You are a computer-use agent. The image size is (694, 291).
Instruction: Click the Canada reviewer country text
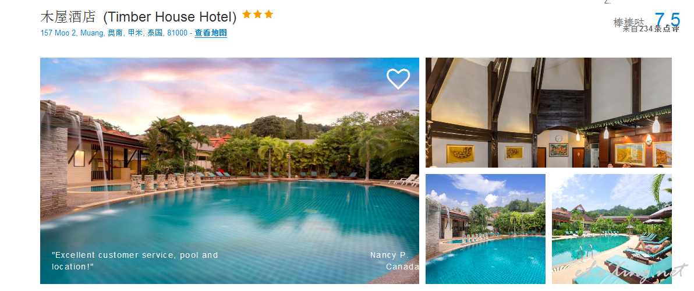pyautogui.click(x=402, y=267)
